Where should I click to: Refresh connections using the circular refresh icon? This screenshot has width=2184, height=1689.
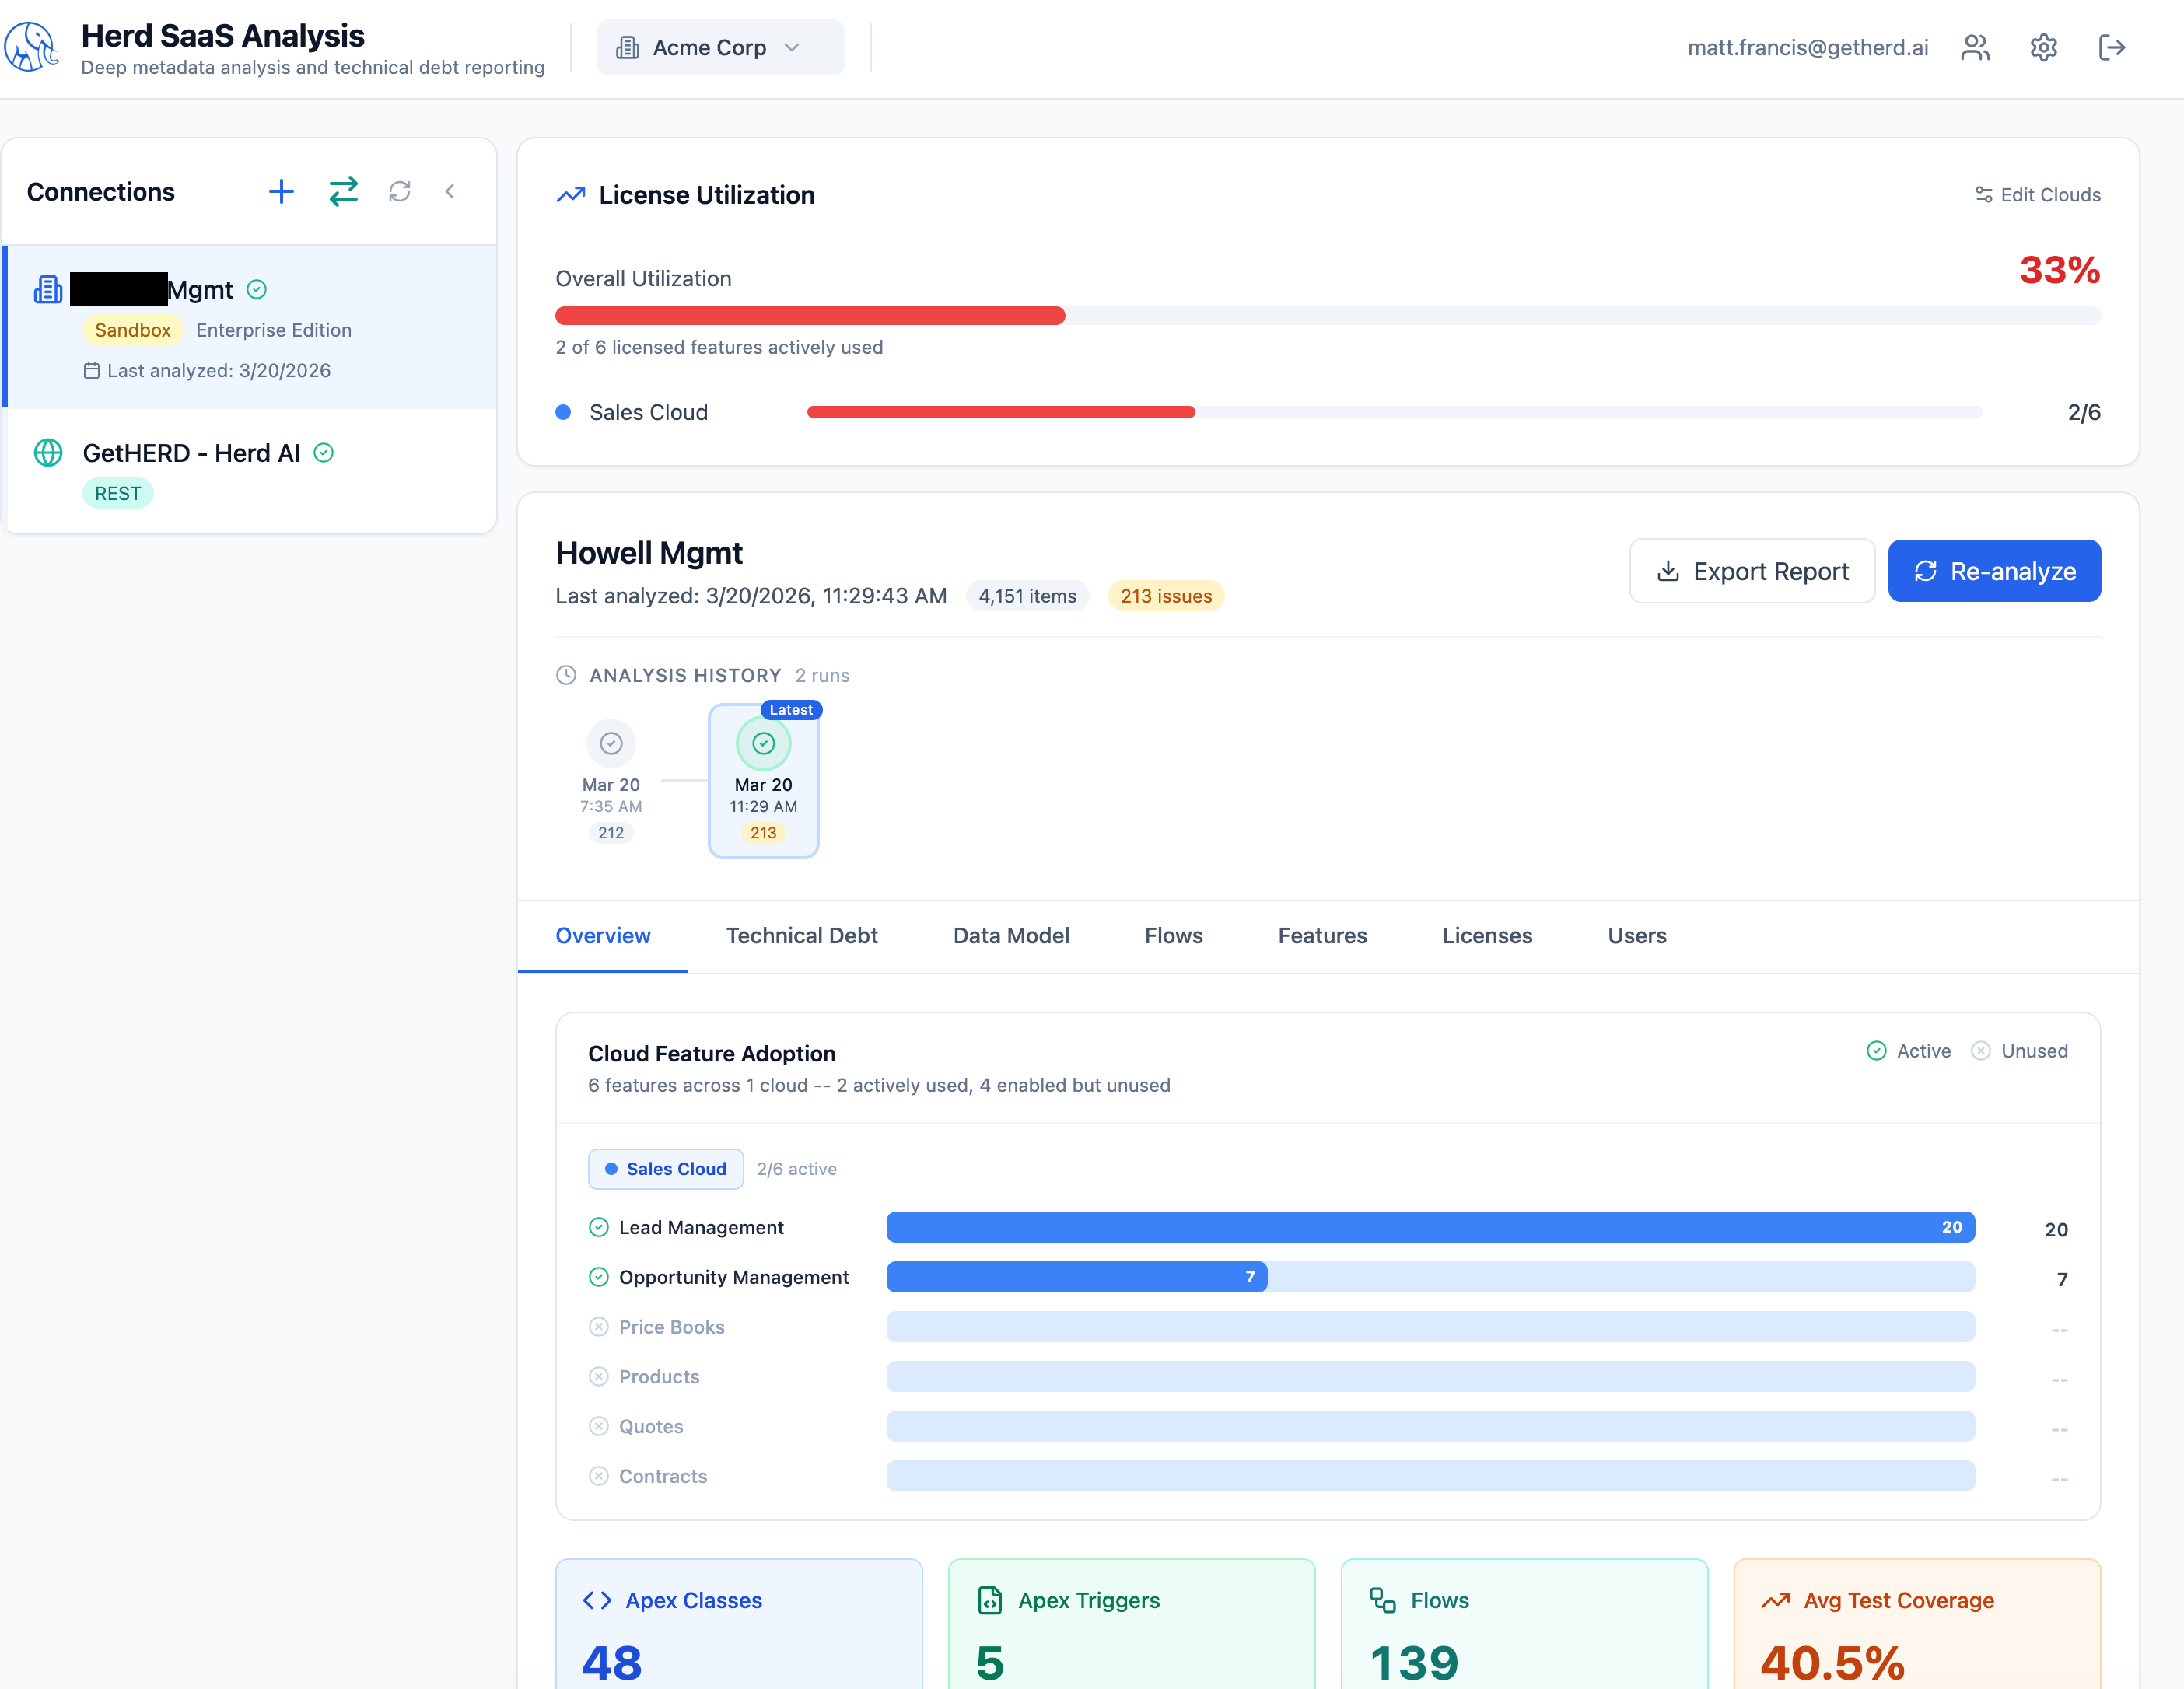click(400, 191)
